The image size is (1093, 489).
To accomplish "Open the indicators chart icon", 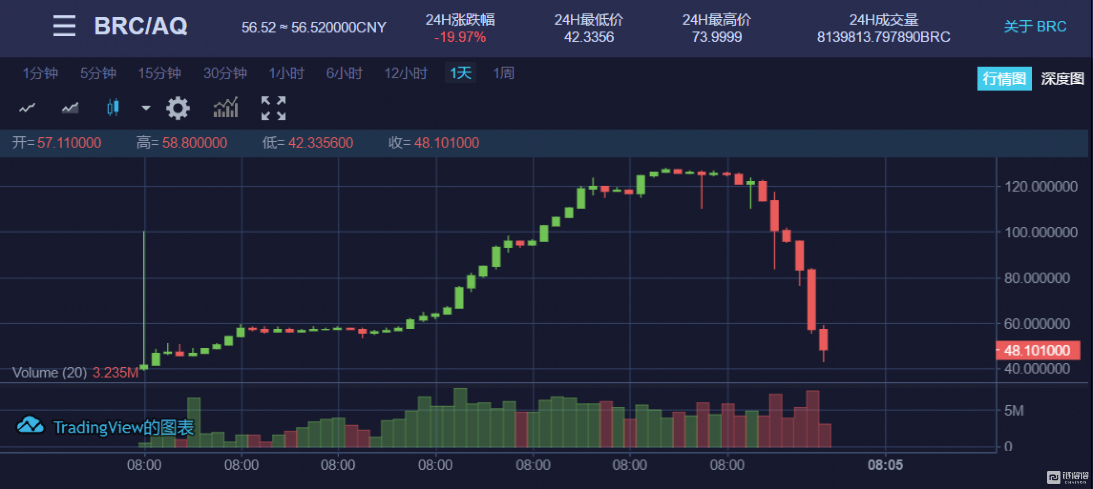I will [x=226, y=108].
